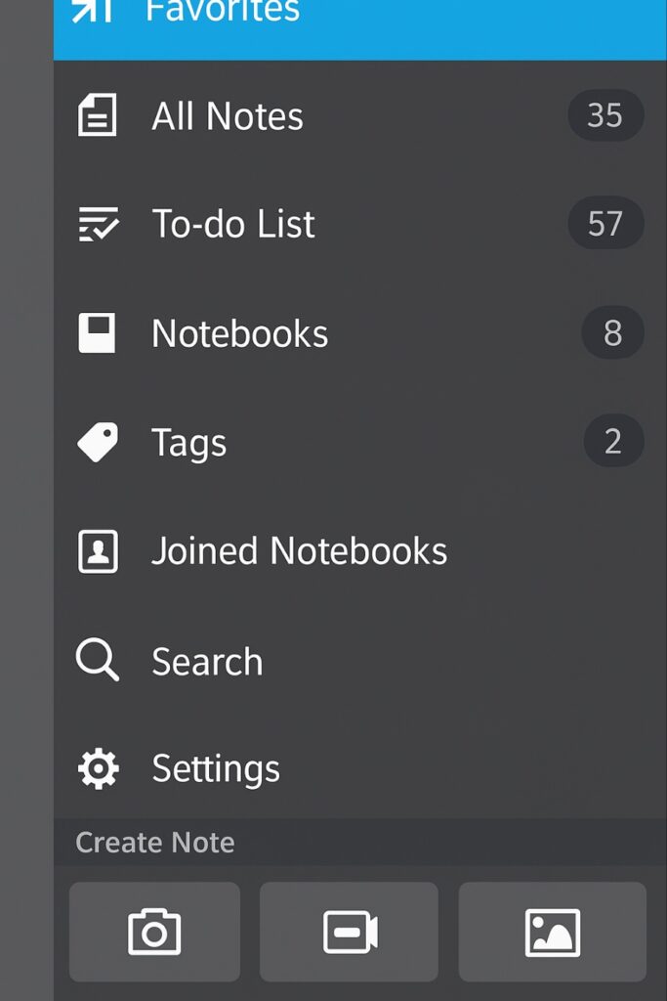Screen dimensions: 667x1001
Task: Click the Notebooks count badge 8
Action: pos(612,333)
